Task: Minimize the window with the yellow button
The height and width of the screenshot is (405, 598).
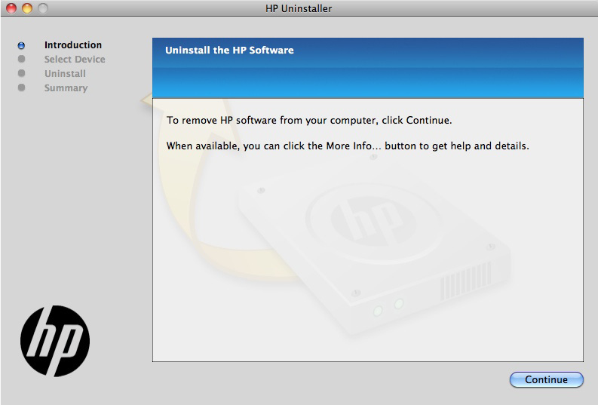Action: [26, 8]
